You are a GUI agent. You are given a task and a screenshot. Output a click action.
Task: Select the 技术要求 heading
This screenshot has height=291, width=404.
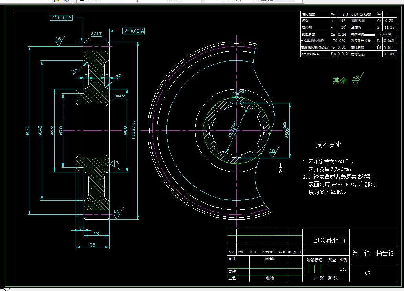pyautogui.click(x=329, y=145)
